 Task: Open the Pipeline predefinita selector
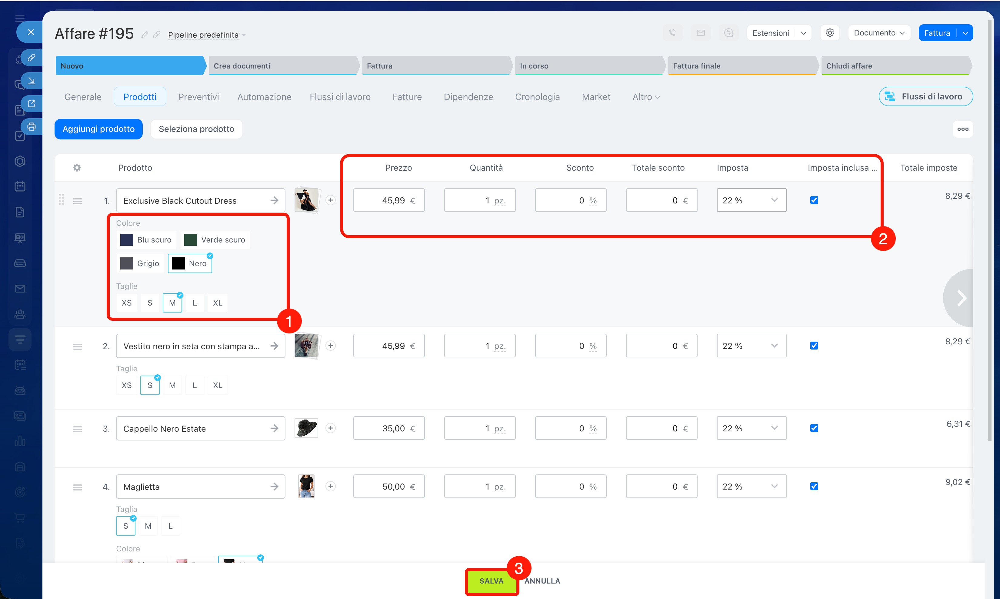(207, 35)
